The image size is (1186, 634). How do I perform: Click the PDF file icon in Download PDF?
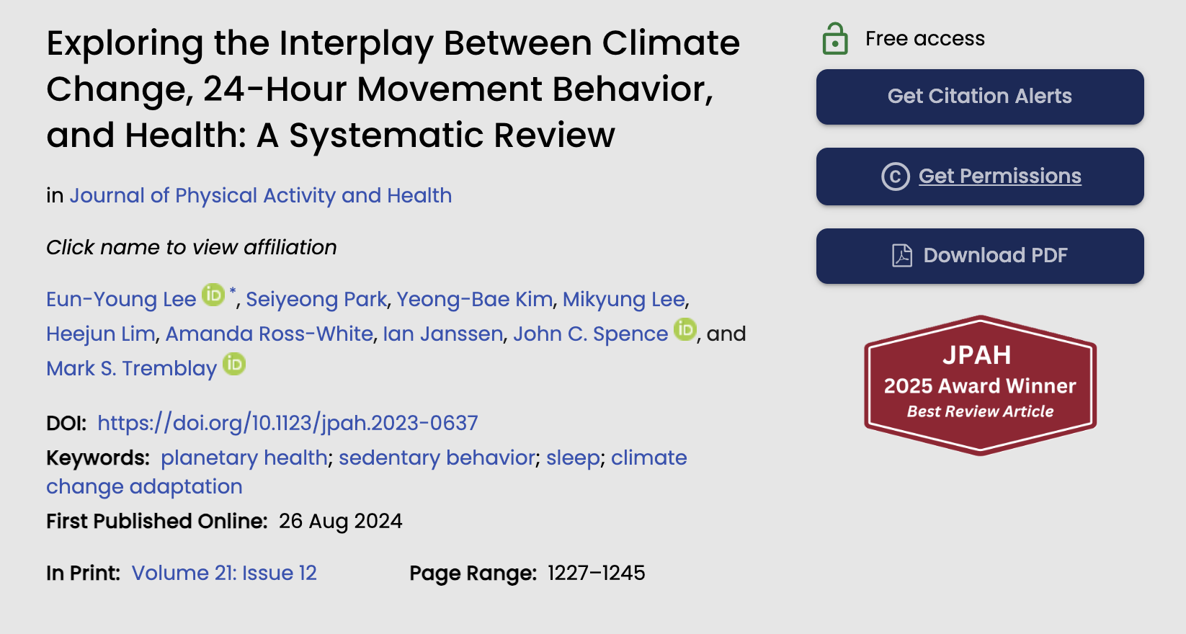point(902,256)
